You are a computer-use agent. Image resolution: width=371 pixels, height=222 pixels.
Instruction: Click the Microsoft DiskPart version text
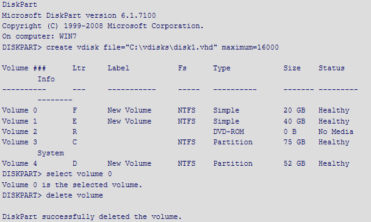point(79,15)
